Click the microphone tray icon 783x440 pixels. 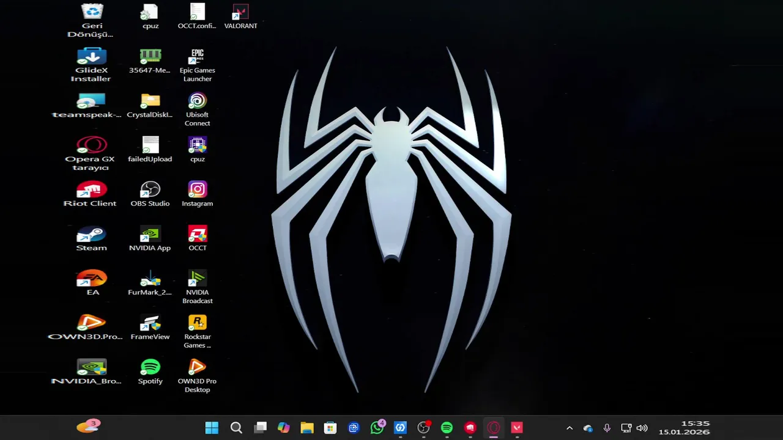pos(607,428)
